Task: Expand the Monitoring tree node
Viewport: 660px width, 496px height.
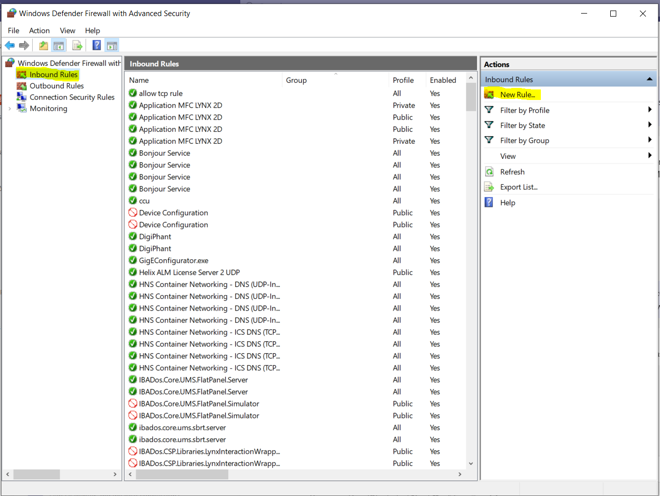Action: pyautogui.click(x=10, y=109)
